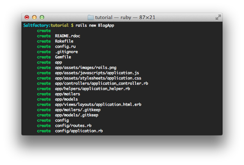Screen dimensions: 244x165
Task: Click the yellow minimize window button
Action: tap(34, 17)
